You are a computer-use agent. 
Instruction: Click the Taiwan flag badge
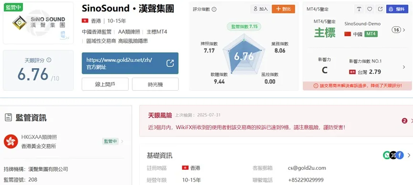pos(352,72)
